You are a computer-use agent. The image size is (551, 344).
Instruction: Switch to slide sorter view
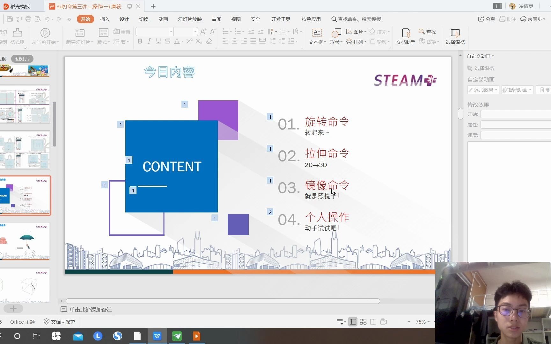(363, 322)
